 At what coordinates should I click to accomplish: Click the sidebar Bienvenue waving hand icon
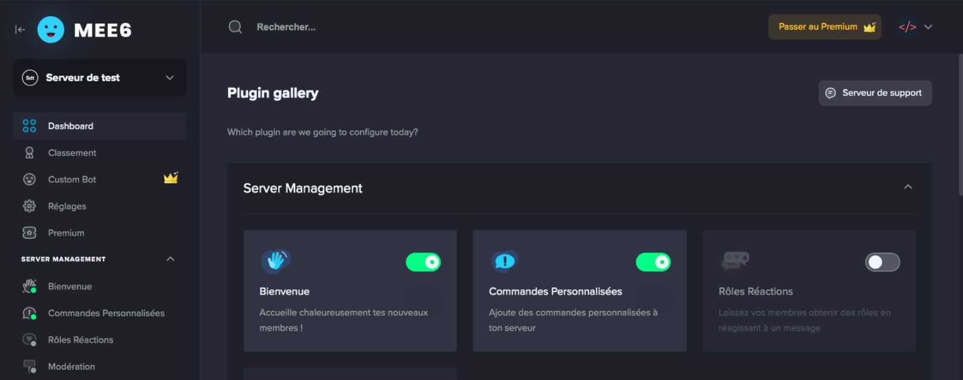tap(29, 286)
